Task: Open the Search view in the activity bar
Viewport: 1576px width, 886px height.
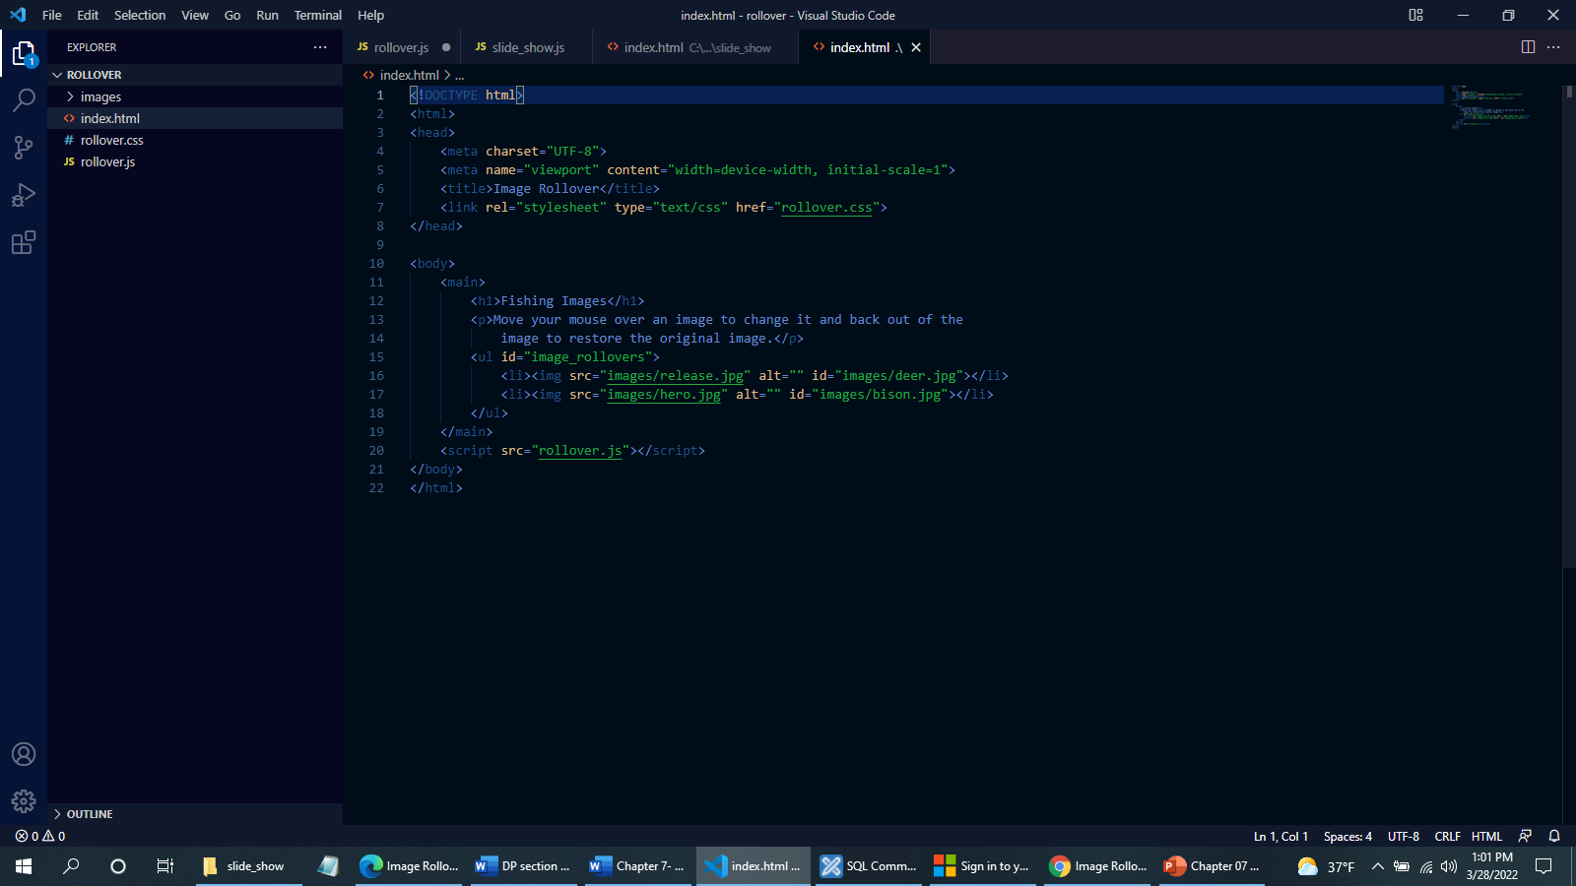Action: click(x=24, y=99)
